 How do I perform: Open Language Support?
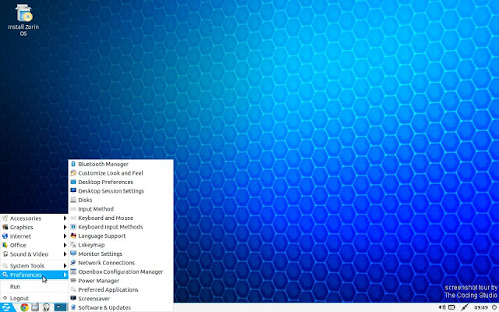point(121,236)
